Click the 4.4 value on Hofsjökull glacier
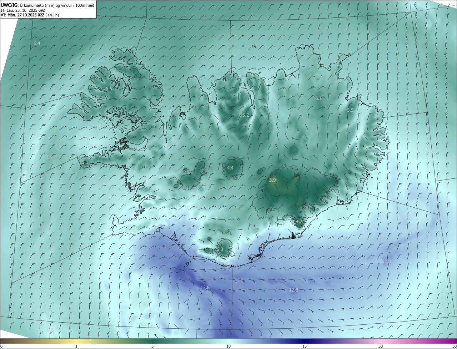The image size is (457, 349). point(230,168)
